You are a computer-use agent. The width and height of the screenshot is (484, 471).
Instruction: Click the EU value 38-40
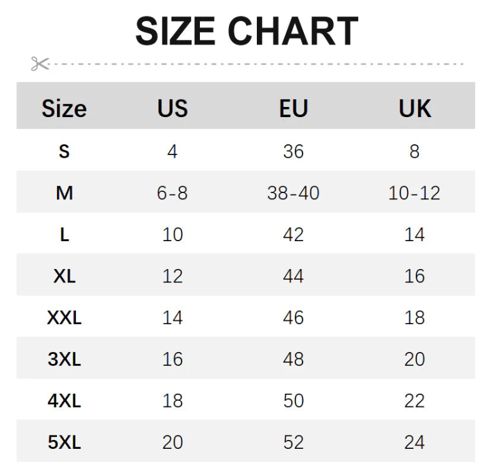tap(293, 193)
